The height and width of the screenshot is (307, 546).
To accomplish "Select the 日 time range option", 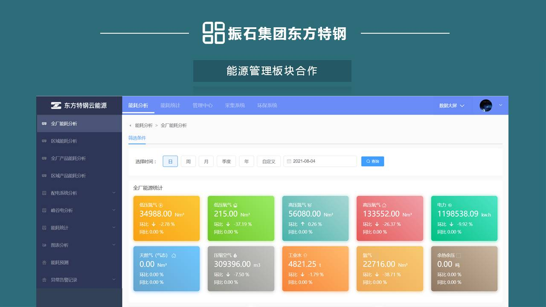I will point(170,161).
